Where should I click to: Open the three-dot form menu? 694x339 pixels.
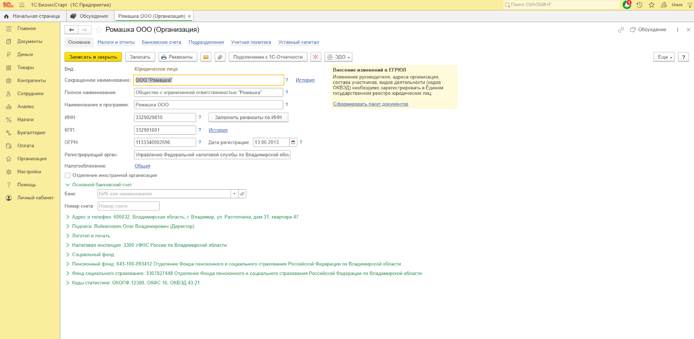click(678, 30)
